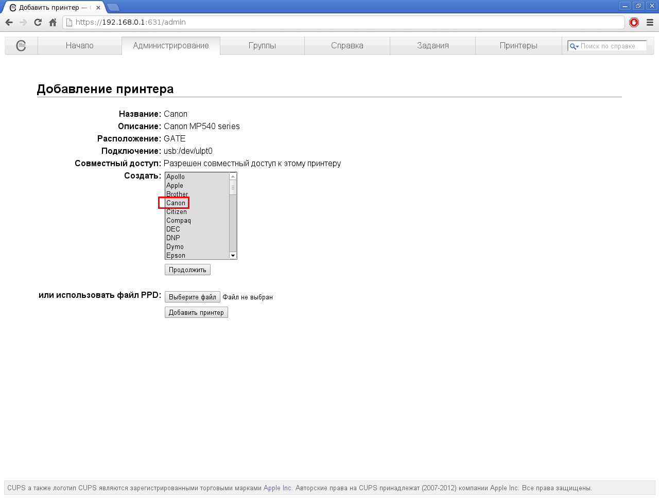Select 'Citizen' in the manufacturer list
Screen dimensions: 659x499
(197, 211)
